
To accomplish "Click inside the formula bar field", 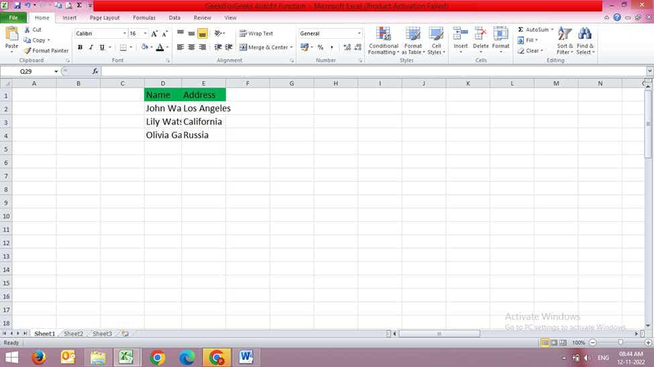I will click(x=374, y=71).
